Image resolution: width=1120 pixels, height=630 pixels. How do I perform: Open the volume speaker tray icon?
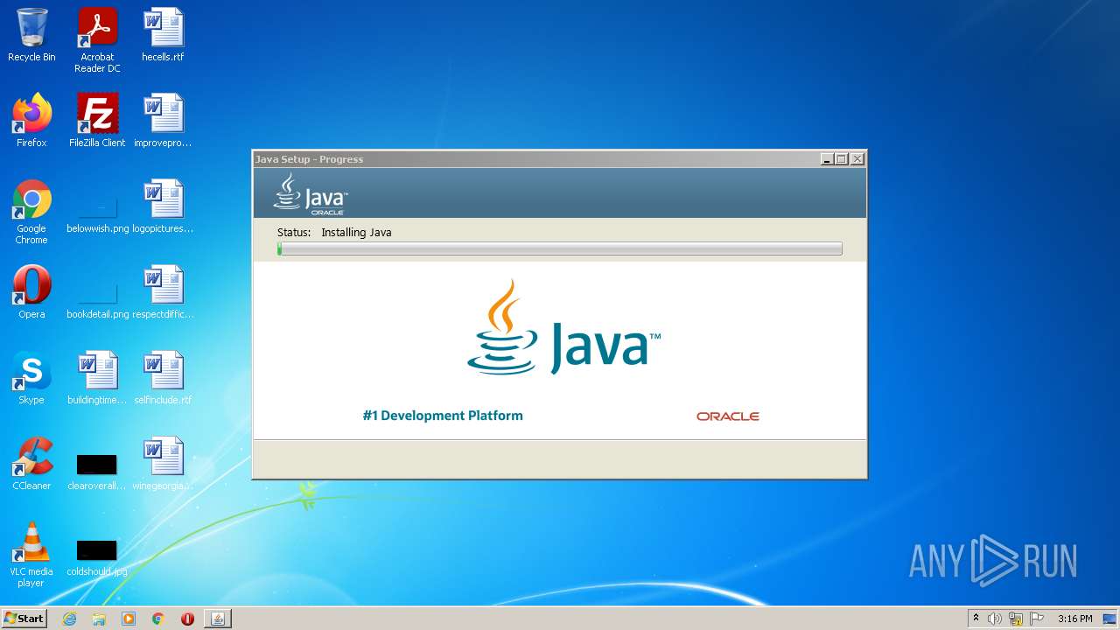[995, 619]
